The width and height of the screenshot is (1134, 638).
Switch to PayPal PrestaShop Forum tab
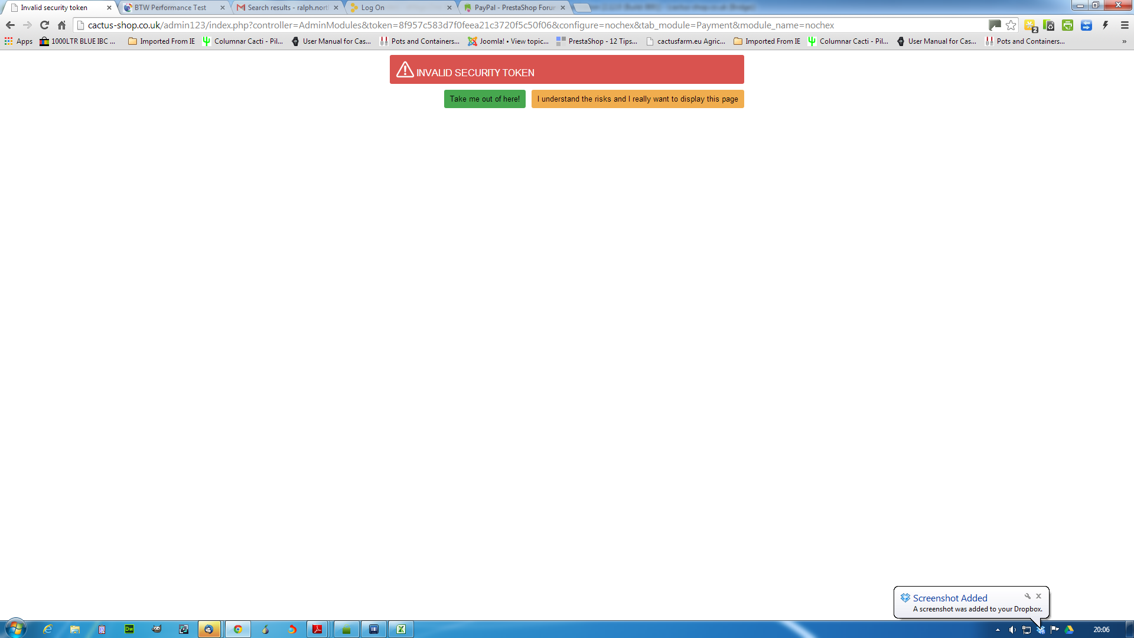pyautogui.click(x=514, y=8)
